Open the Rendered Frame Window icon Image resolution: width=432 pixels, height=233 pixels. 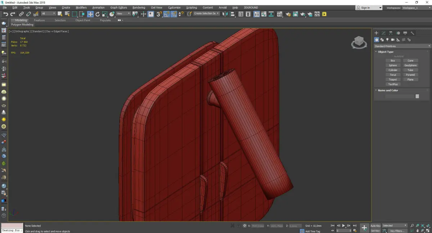click(295, 14)
